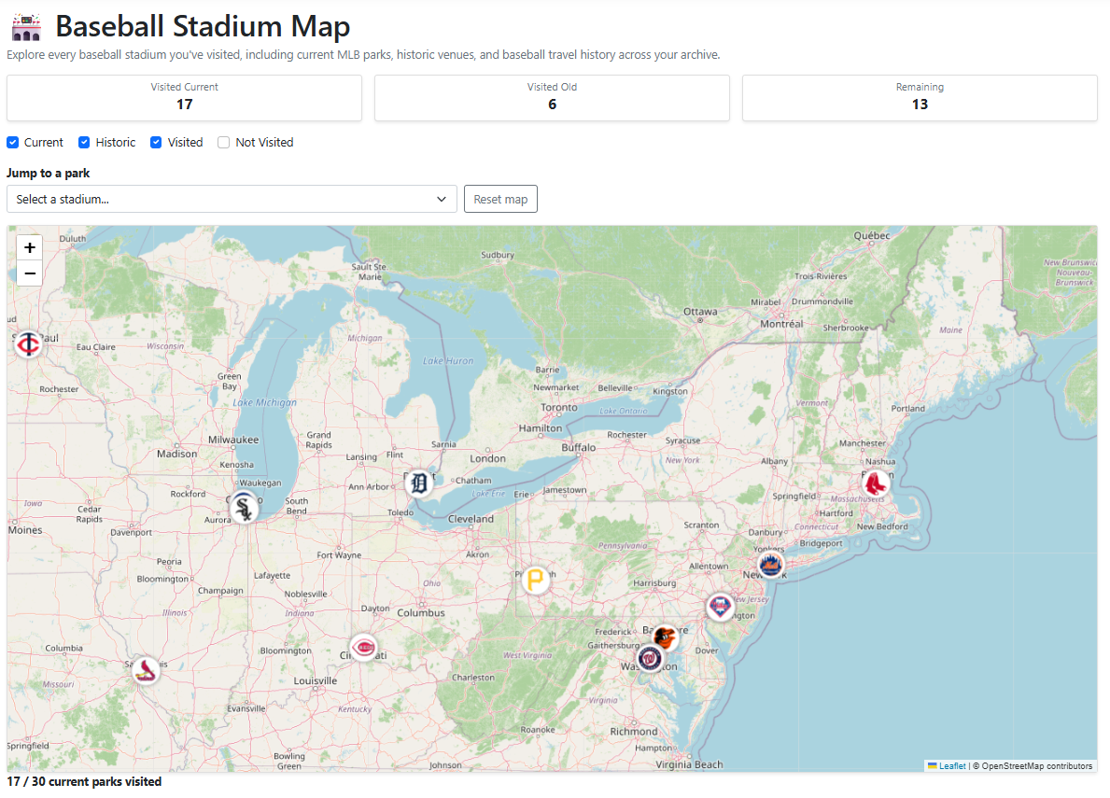Click the Detroit Tigers stadium marker
1110x798 pixels.
point(419,483)
